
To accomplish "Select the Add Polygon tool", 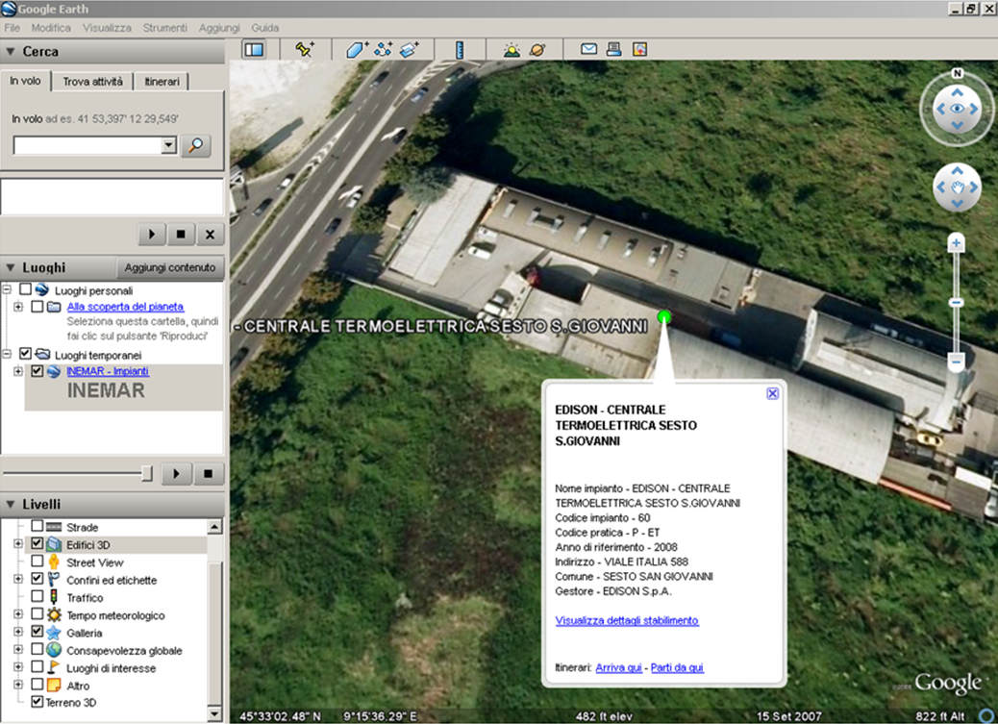I will pos(357,49).
